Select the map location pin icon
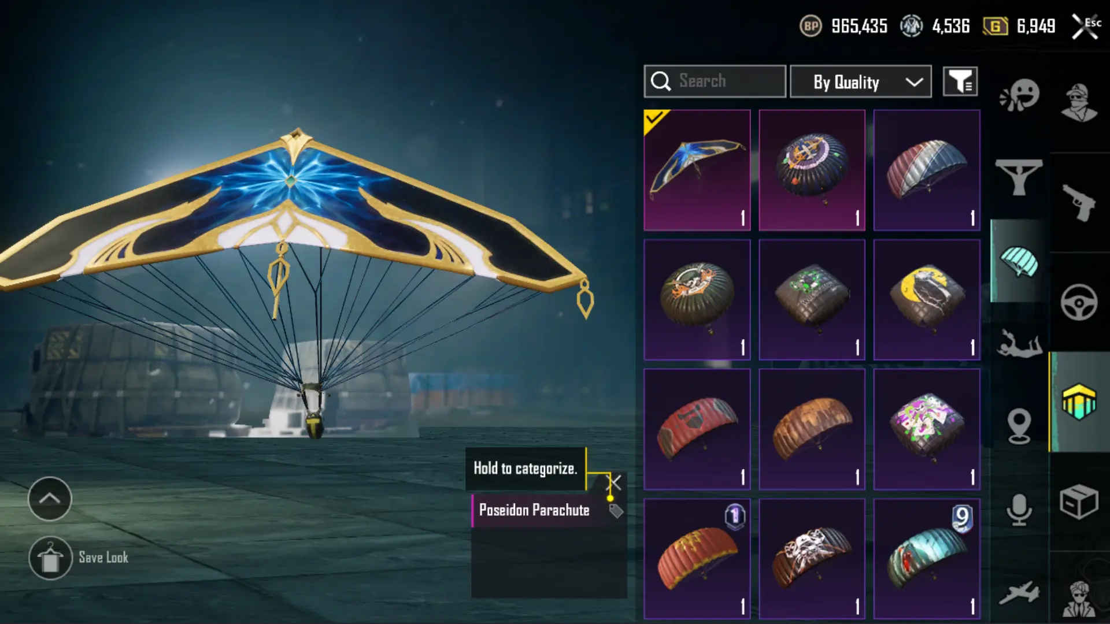Screen dimensions: 1110x624 (x=1019, y=426)
